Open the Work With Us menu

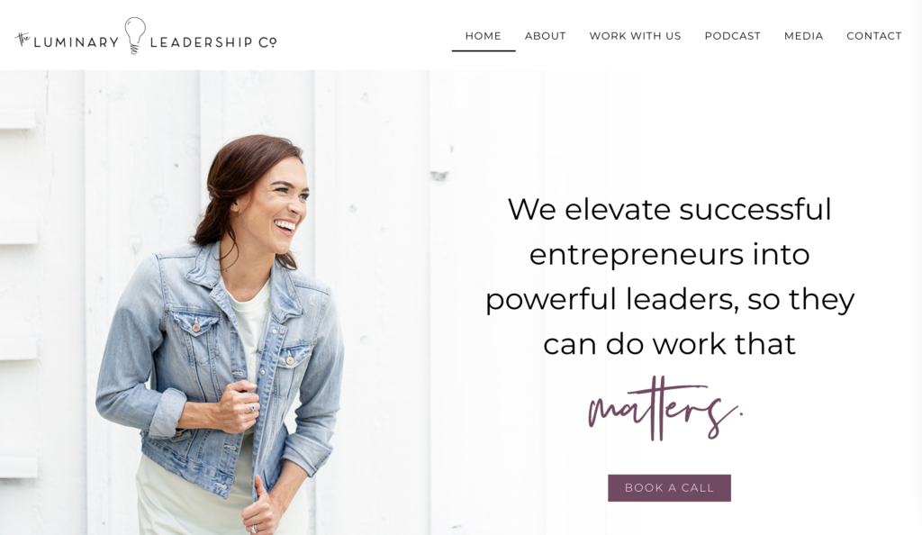tap(635, 36)
